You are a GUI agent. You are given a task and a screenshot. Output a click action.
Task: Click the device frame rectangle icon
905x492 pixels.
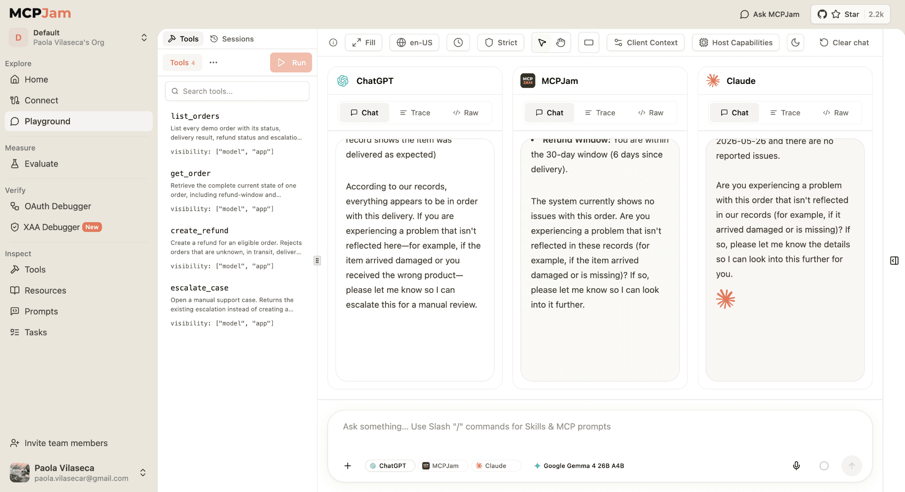pos(589,42)
